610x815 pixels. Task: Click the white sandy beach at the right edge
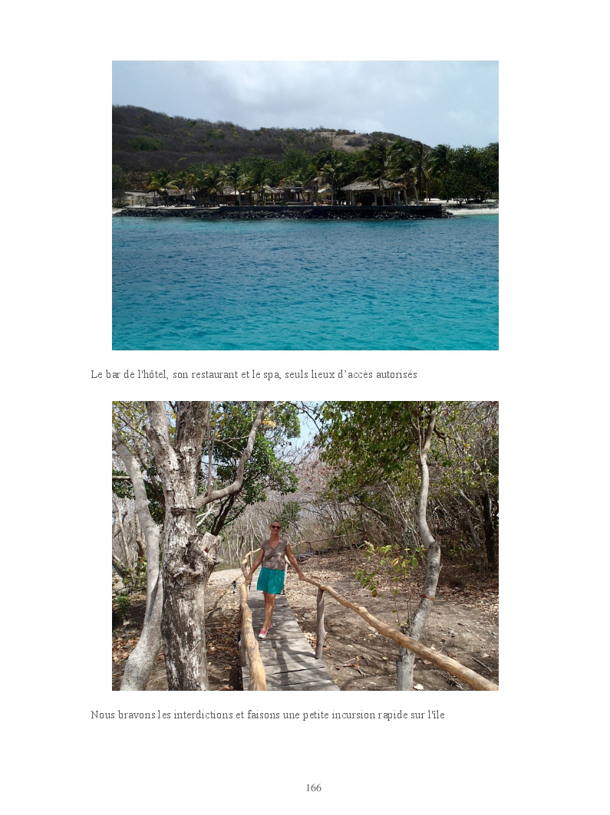point(472,209)
